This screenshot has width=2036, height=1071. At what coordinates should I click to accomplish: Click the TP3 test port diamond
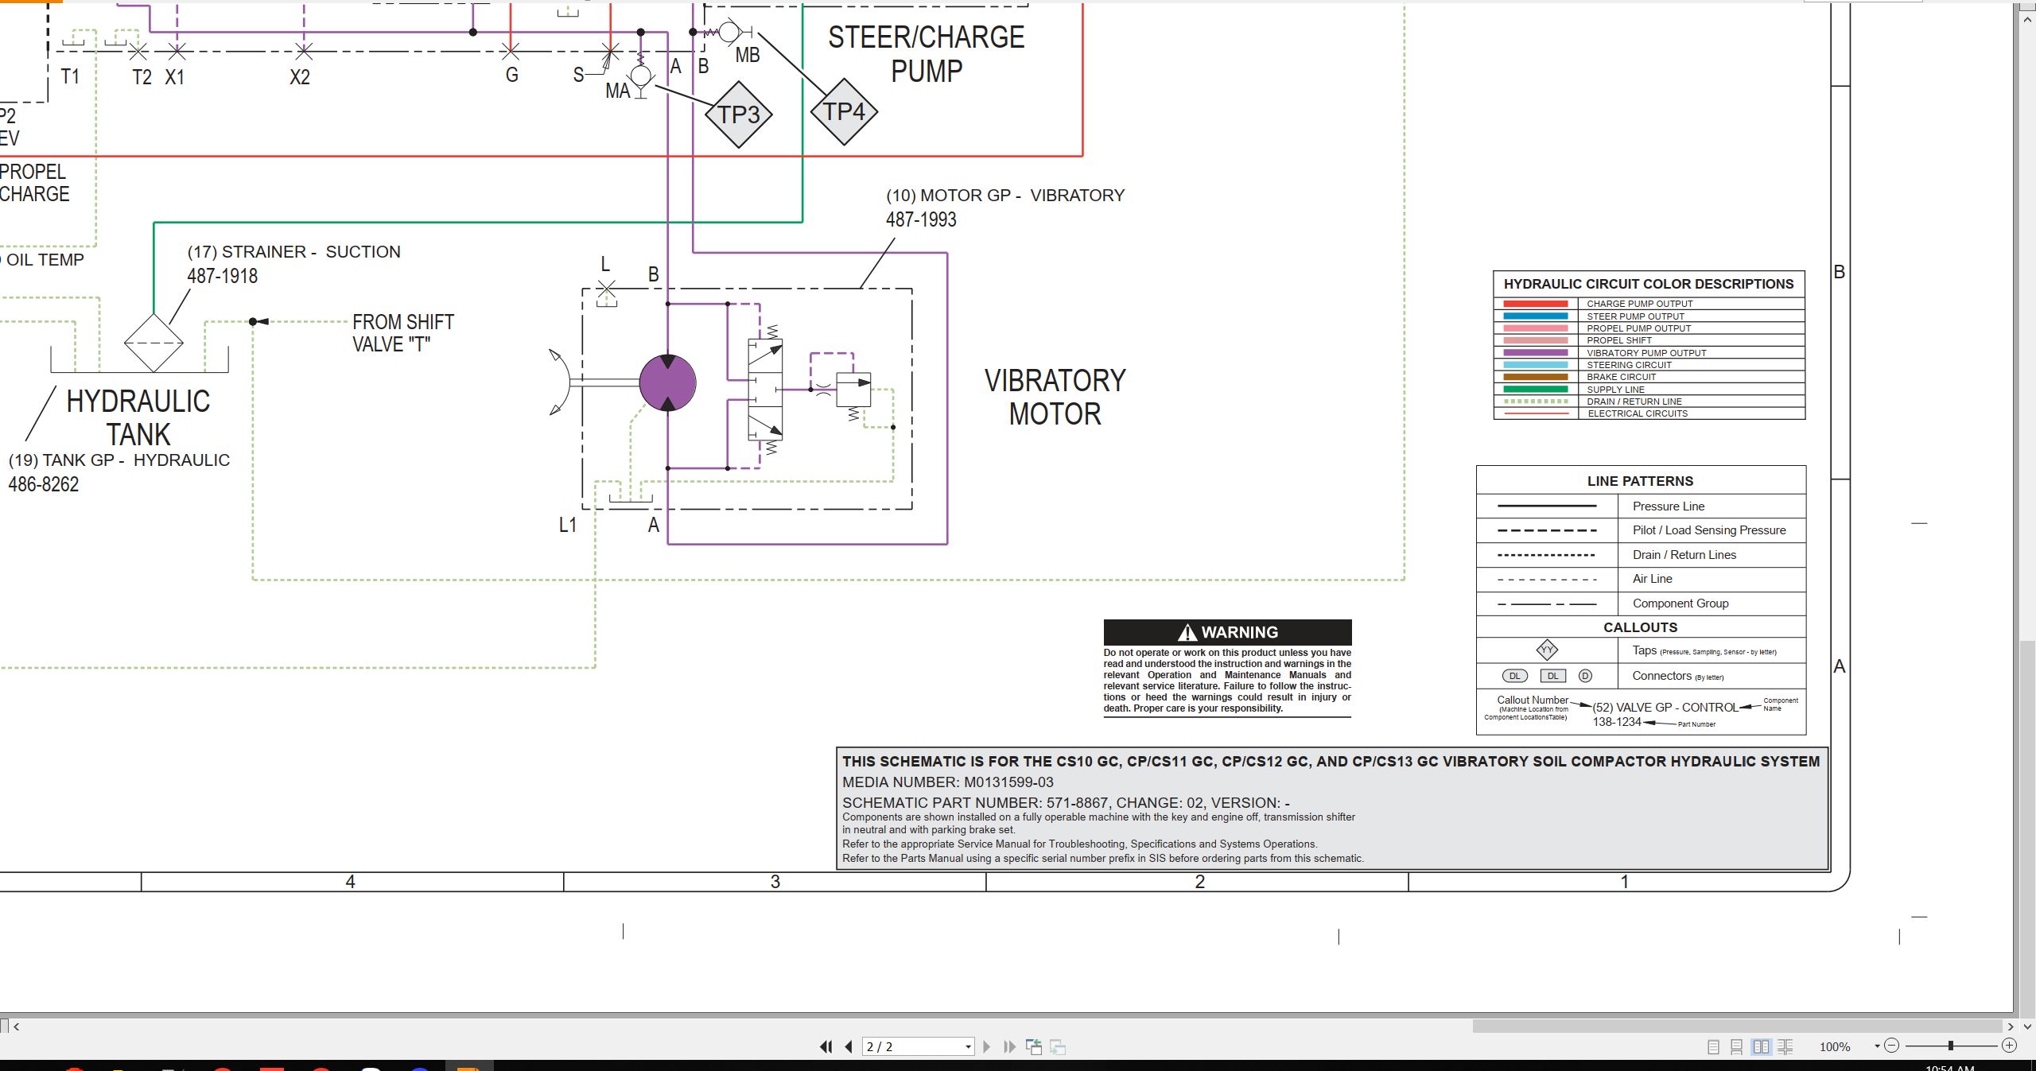click(x=739, y=114)
